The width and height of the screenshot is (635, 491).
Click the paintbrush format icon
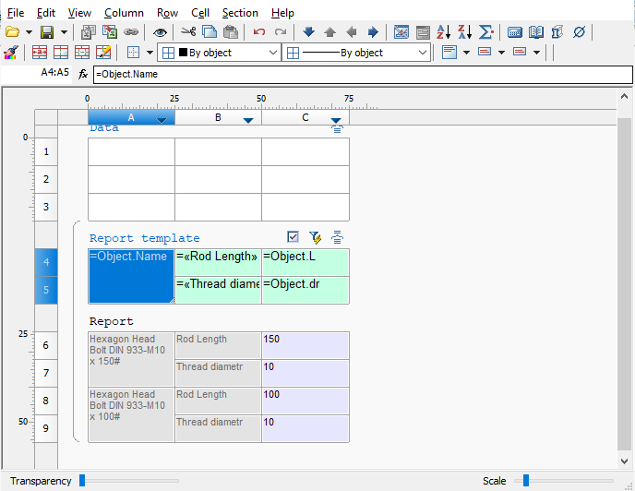[11, 53]
